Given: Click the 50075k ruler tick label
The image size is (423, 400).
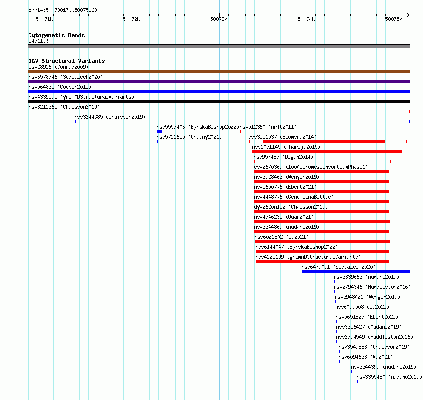Looking at the screenshot, I should pyautogui.click(x=394, y=19).
